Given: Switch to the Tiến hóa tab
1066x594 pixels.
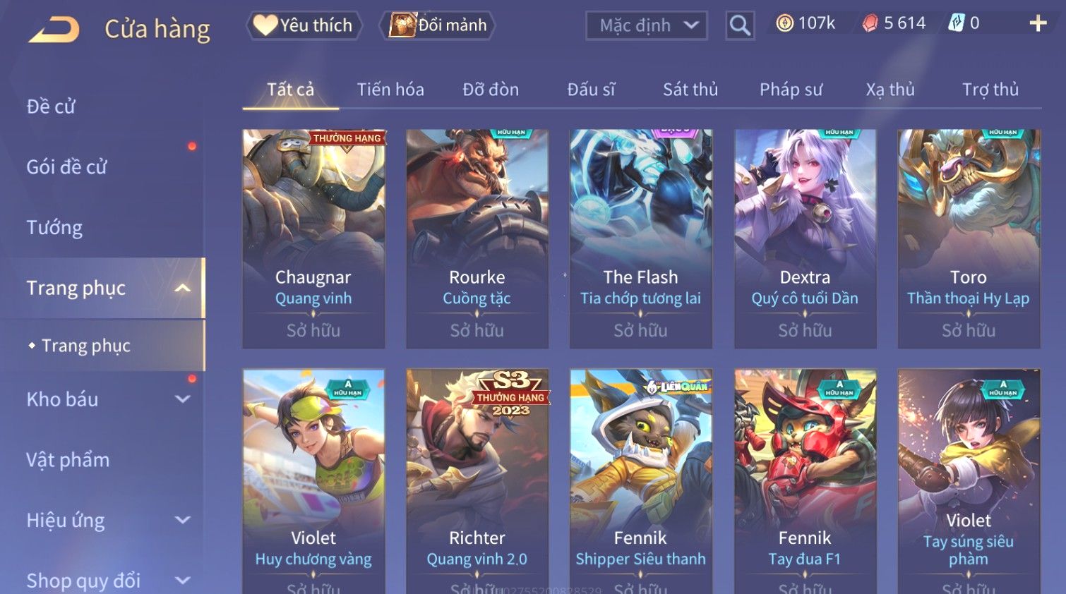Looking at the screenshot, I should point(390,90).
